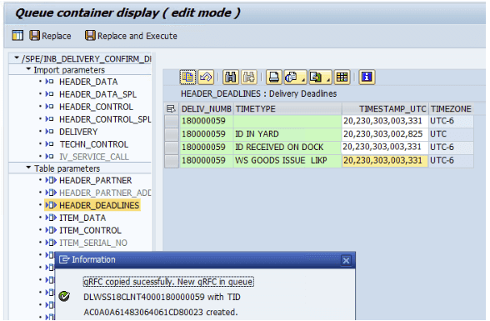490x321 pixels.
Task: Click the TIMEZONE column header
Action: pyautogui.click(x=451, y=108)
